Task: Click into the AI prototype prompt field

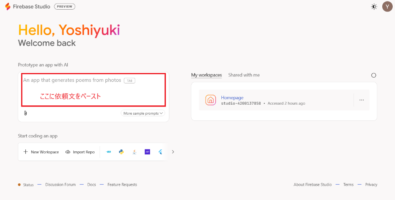Action: coord(93,90)
